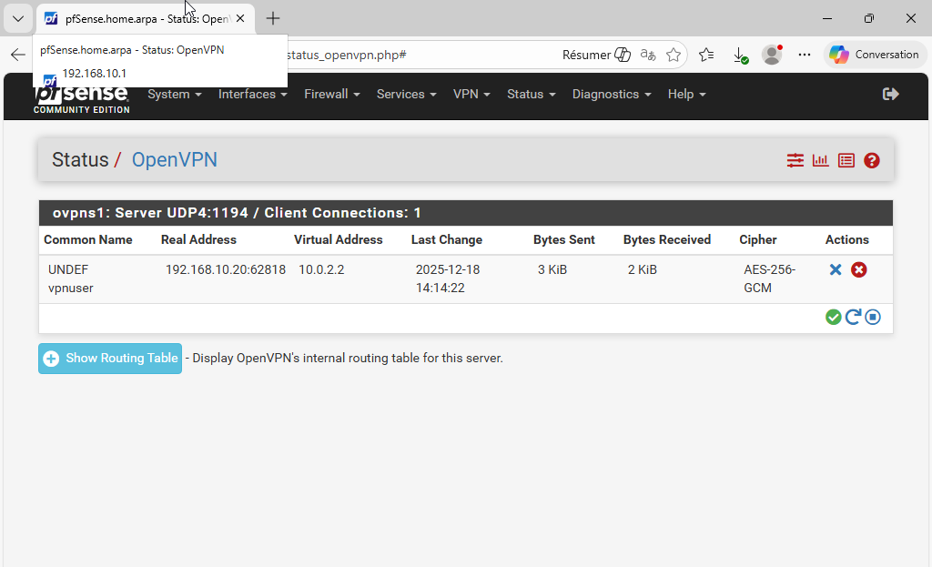Click the red help question mark icon
This screenshot has height=567, width=932.
tap(872, 160)
